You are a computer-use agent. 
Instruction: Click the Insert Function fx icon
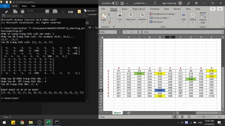pos(138,32)
